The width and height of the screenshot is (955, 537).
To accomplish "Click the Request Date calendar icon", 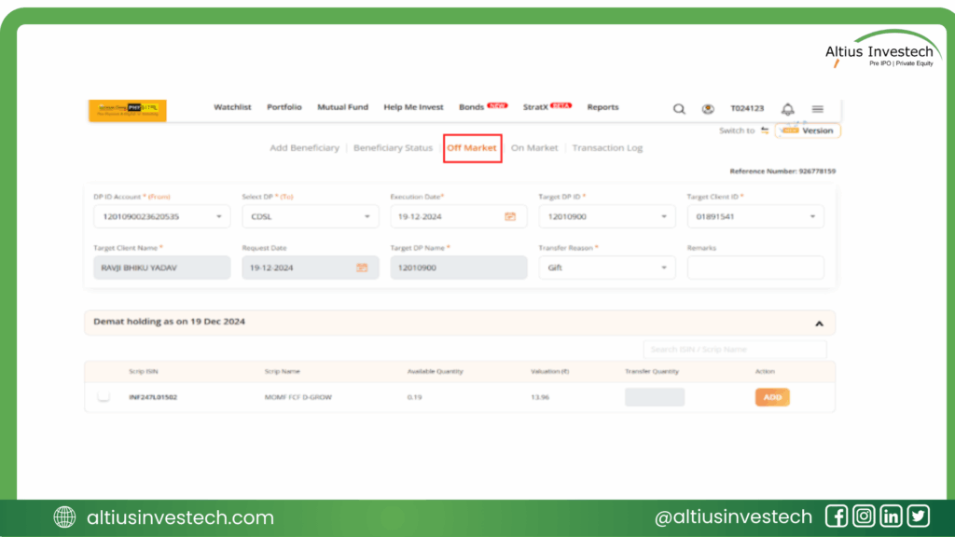I will [362, 268].
